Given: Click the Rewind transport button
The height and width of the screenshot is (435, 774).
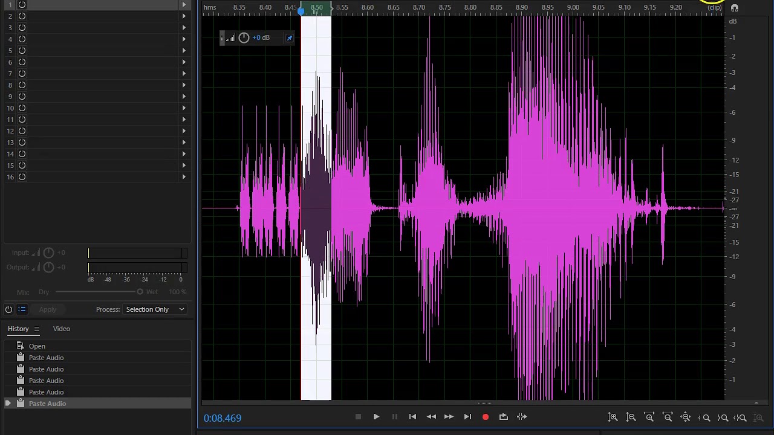Looking at the screenshot, I should tap(431, 417).
